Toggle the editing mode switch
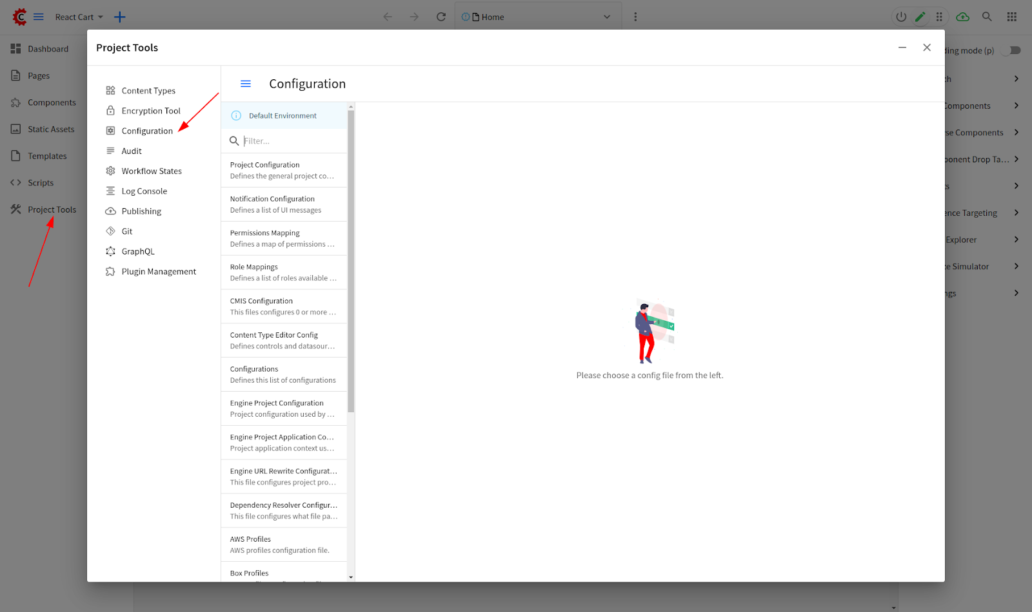The height and width of the screenshot is (612, 1032). pos(1013,50)
